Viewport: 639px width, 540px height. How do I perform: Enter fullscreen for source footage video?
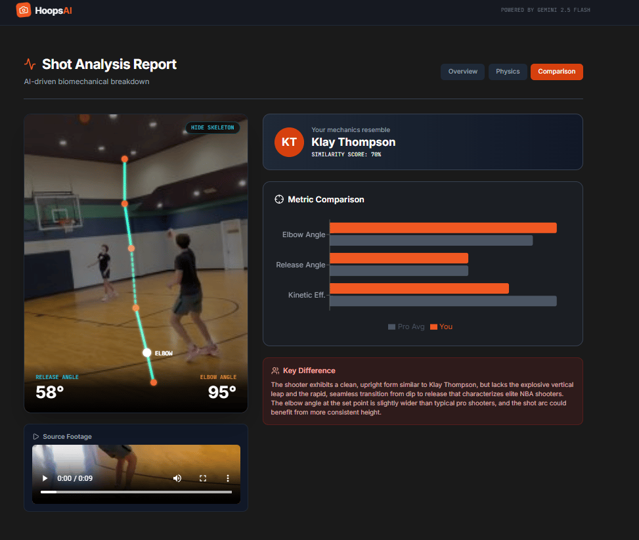202,478
